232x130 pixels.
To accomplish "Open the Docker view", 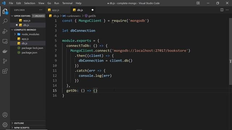I will pos(5,51).
